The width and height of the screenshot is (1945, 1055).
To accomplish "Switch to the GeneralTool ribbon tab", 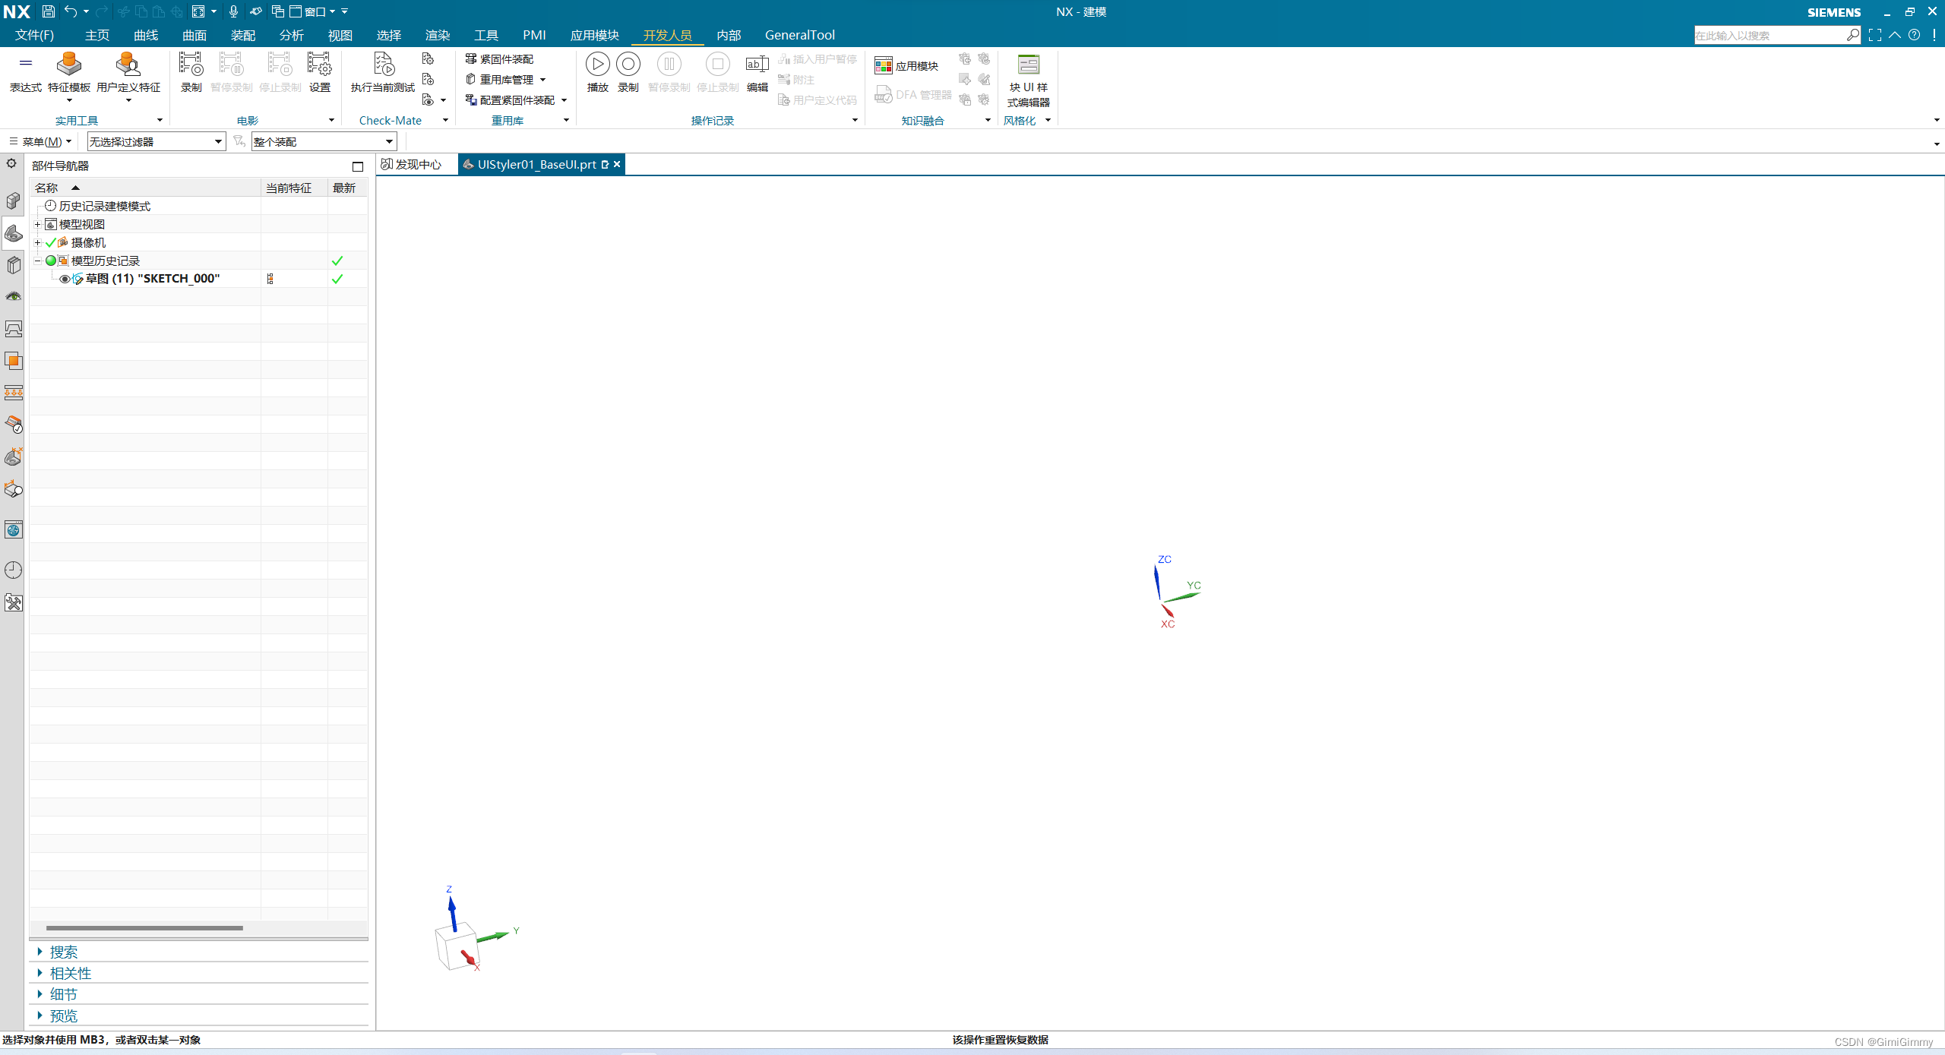I will [x=799, y=35].
